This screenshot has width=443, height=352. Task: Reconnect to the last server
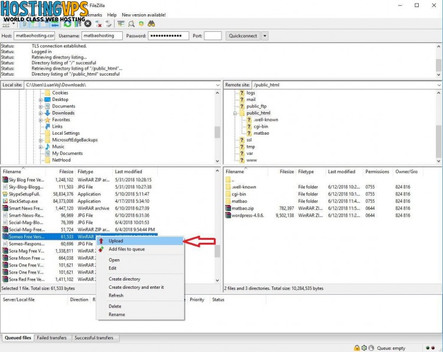(x=108, y=24)
